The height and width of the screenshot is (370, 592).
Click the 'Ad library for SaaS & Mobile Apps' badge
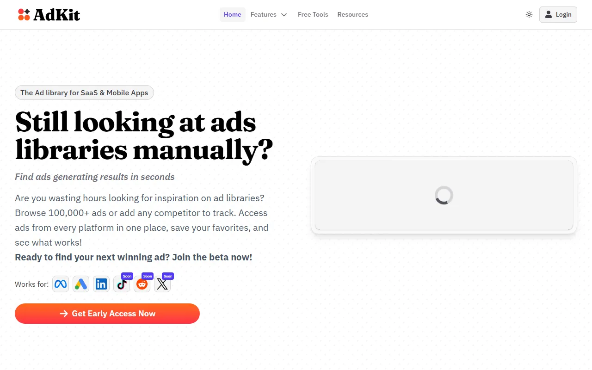click(x=84, y=93)
